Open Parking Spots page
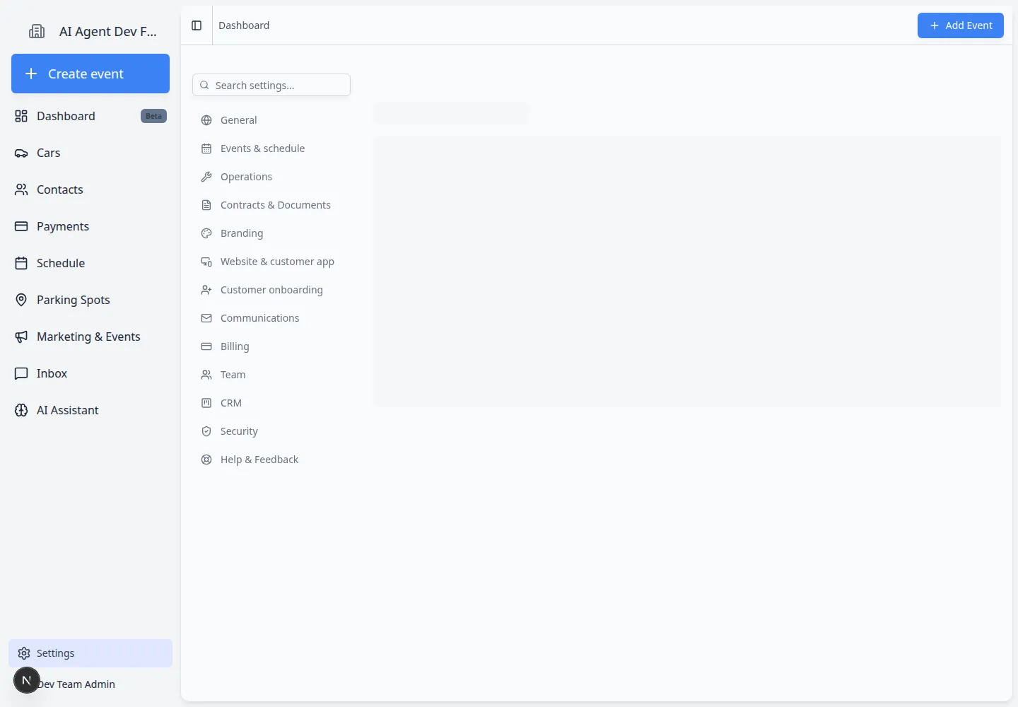 coord(90,300)
